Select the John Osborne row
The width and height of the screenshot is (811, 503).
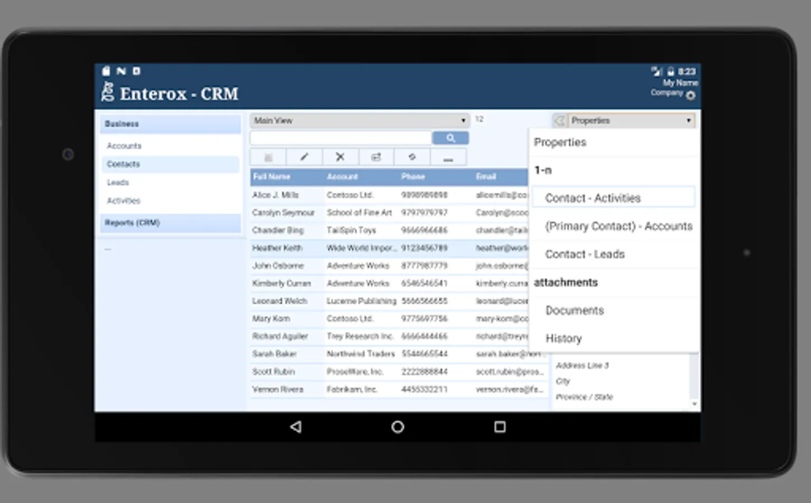pyautogui.click(x=389, y=266)
